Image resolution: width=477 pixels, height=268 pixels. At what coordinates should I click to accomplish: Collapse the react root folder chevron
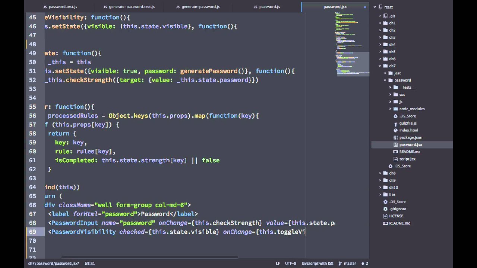point(375,7)
